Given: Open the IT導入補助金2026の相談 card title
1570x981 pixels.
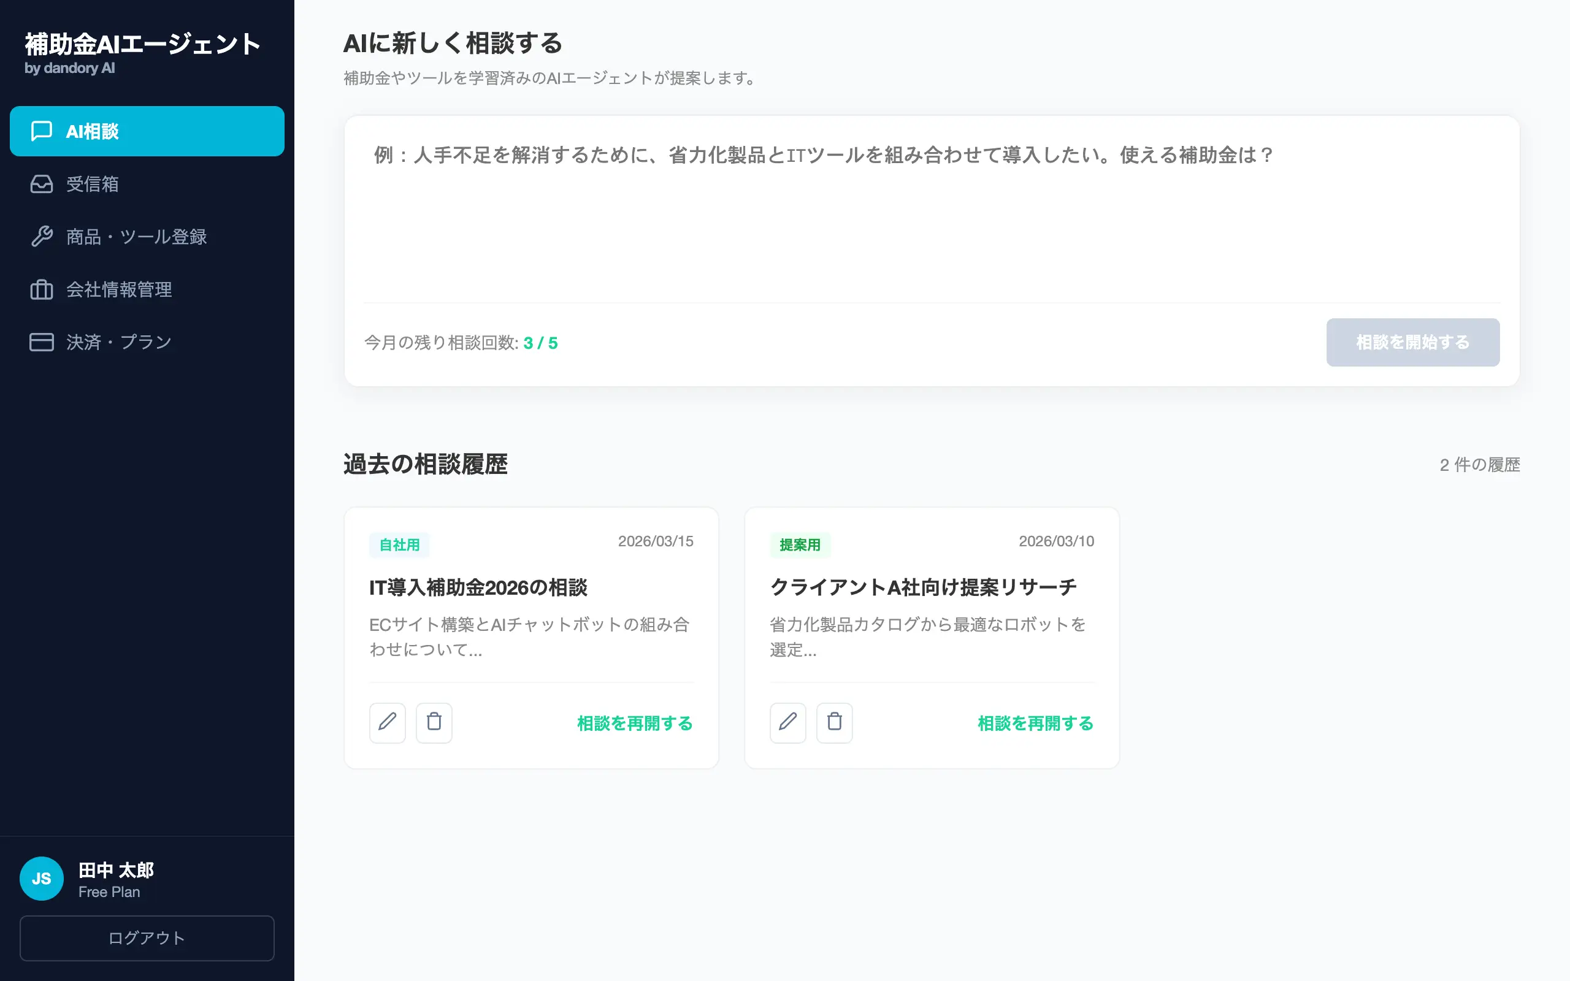Looking at the screenshot, I should click(478, 587).
